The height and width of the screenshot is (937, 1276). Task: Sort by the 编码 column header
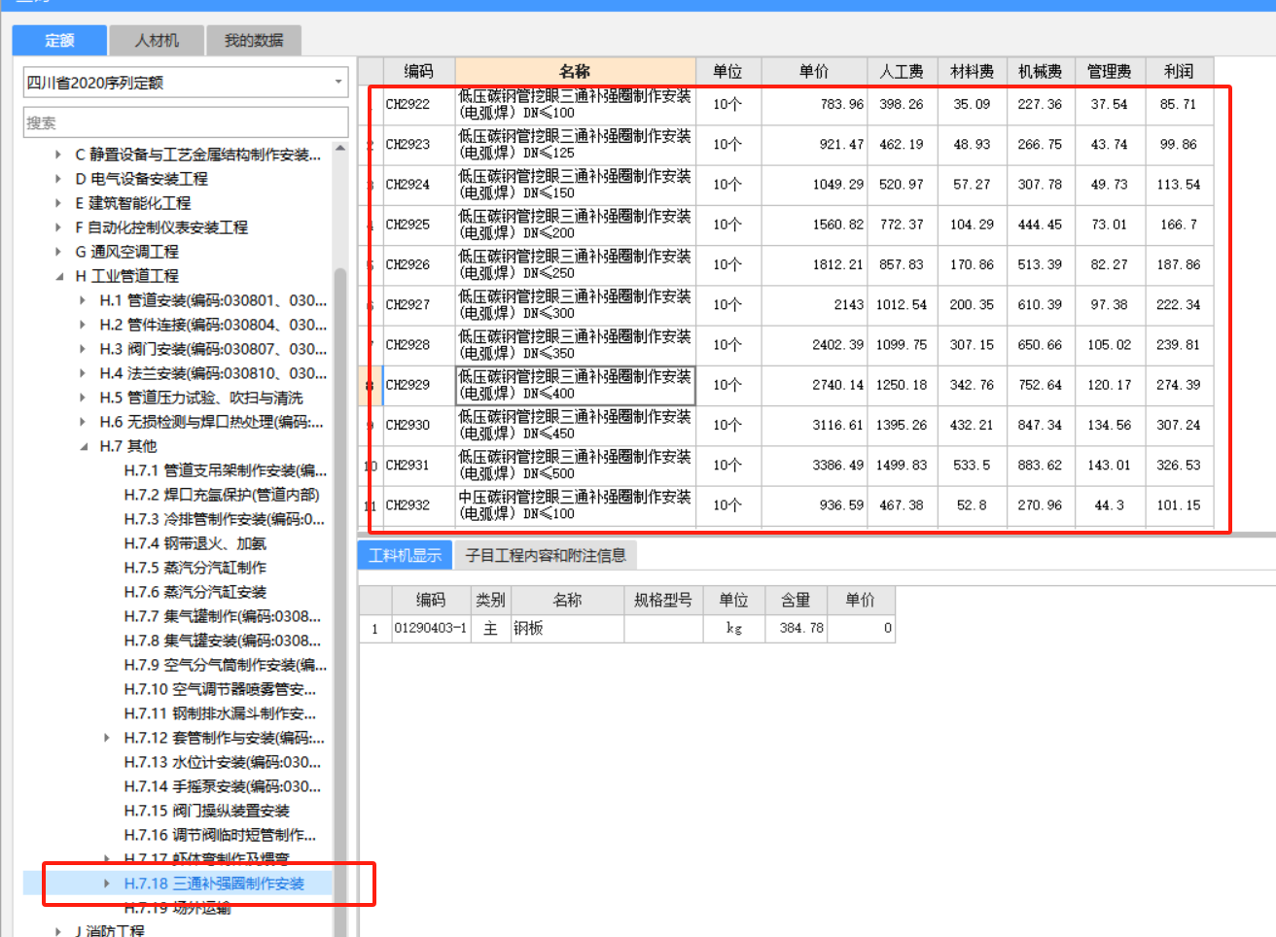click(x=418, y=71)
